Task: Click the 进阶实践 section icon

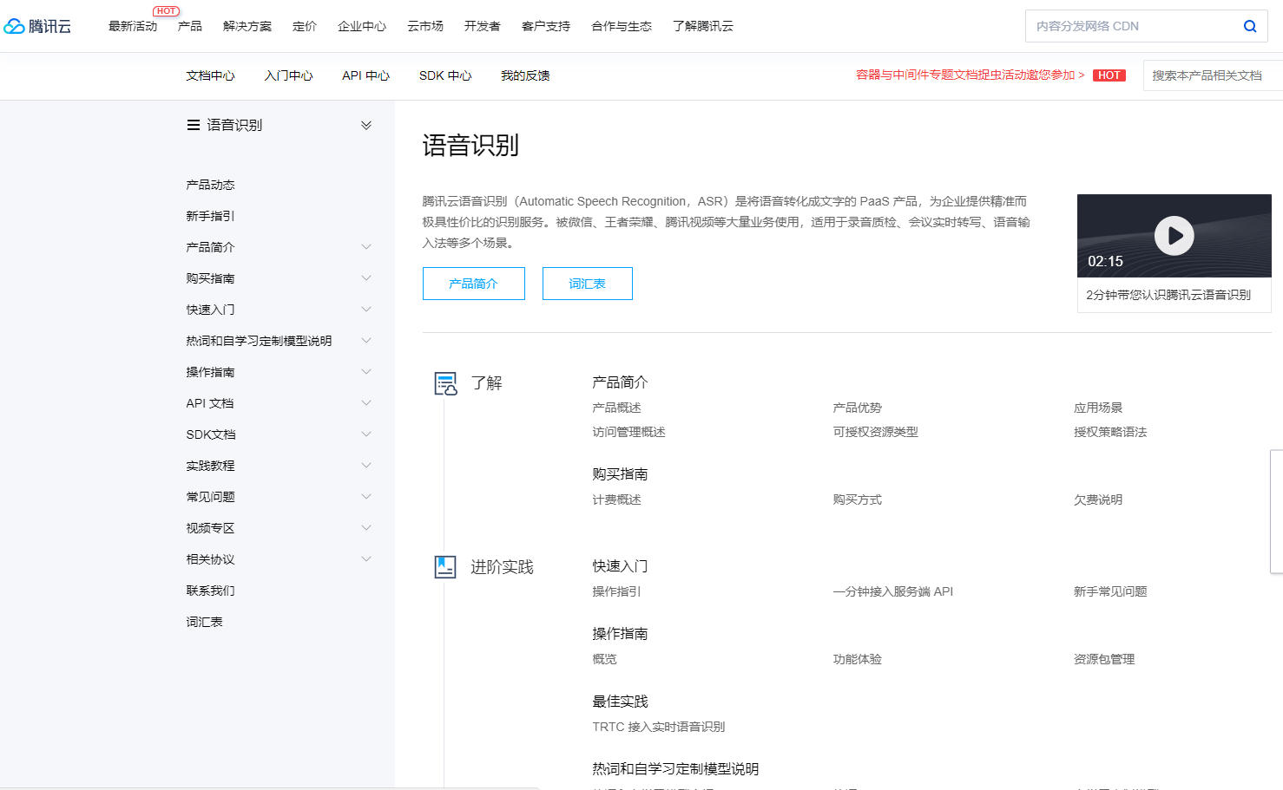Action: pyautogui.click(x=445, y=567)
